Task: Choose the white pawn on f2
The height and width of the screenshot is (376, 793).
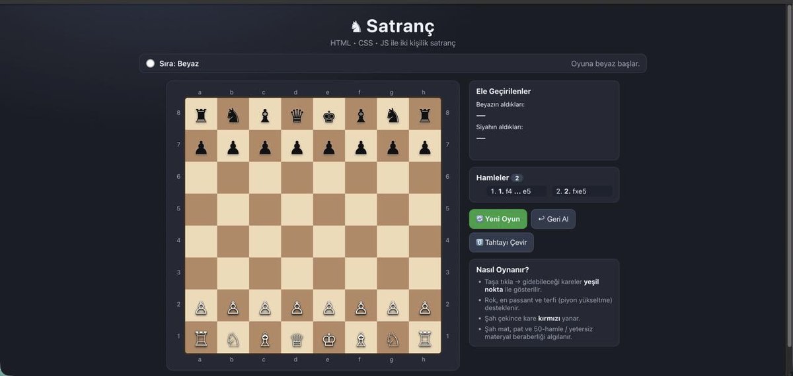Action: (361, 307)
